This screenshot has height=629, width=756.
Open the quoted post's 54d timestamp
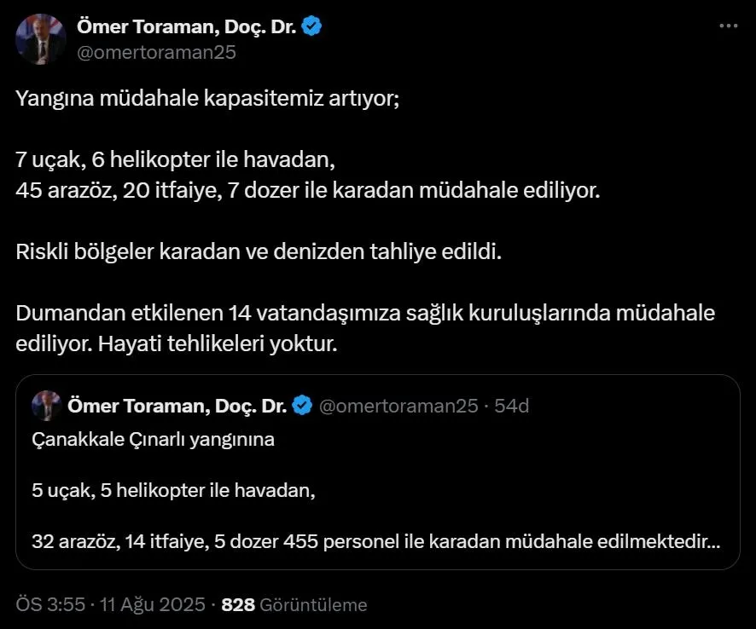(x=512, y=406)
